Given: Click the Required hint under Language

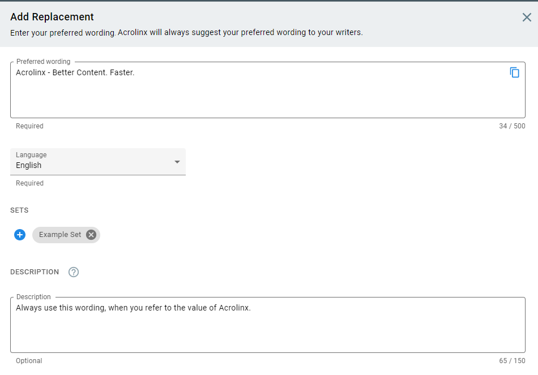Looking at the screenshot, I should coord(29,183).
